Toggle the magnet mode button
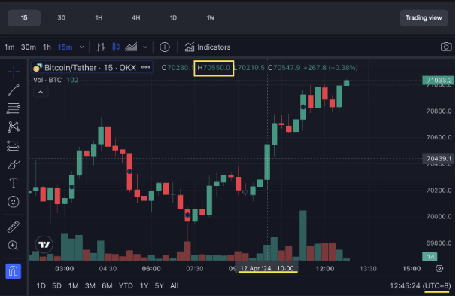This screenshot has height=296, width=456. pyautogui.click(x=13, y=271)
